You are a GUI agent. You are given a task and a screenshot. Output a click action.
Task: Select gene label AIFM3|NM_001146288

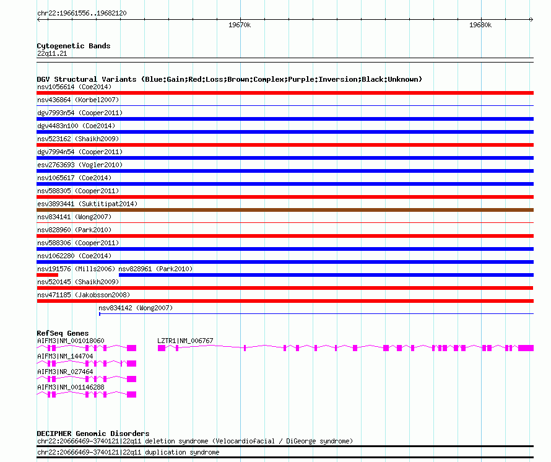click(x=71, y=387)
